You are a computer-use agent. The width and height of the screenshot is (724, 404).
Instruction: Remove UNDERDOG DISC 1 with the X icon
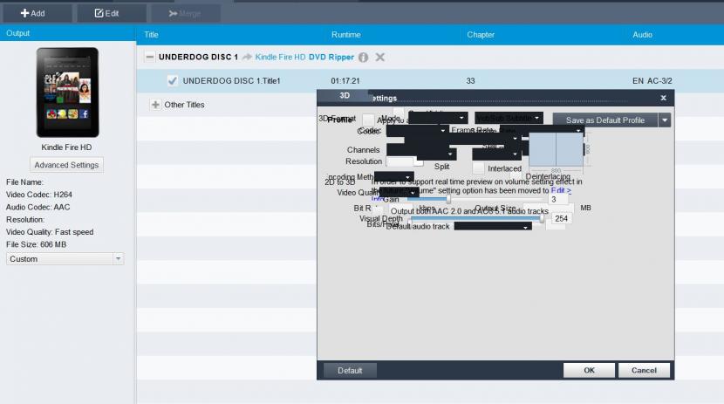[380, 58]
